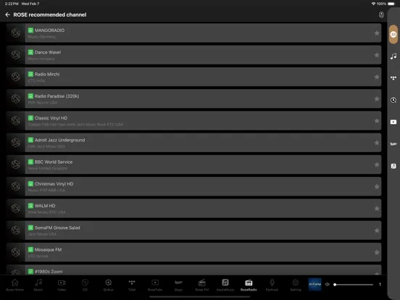Play the WALM HD channel

point(193,209)
